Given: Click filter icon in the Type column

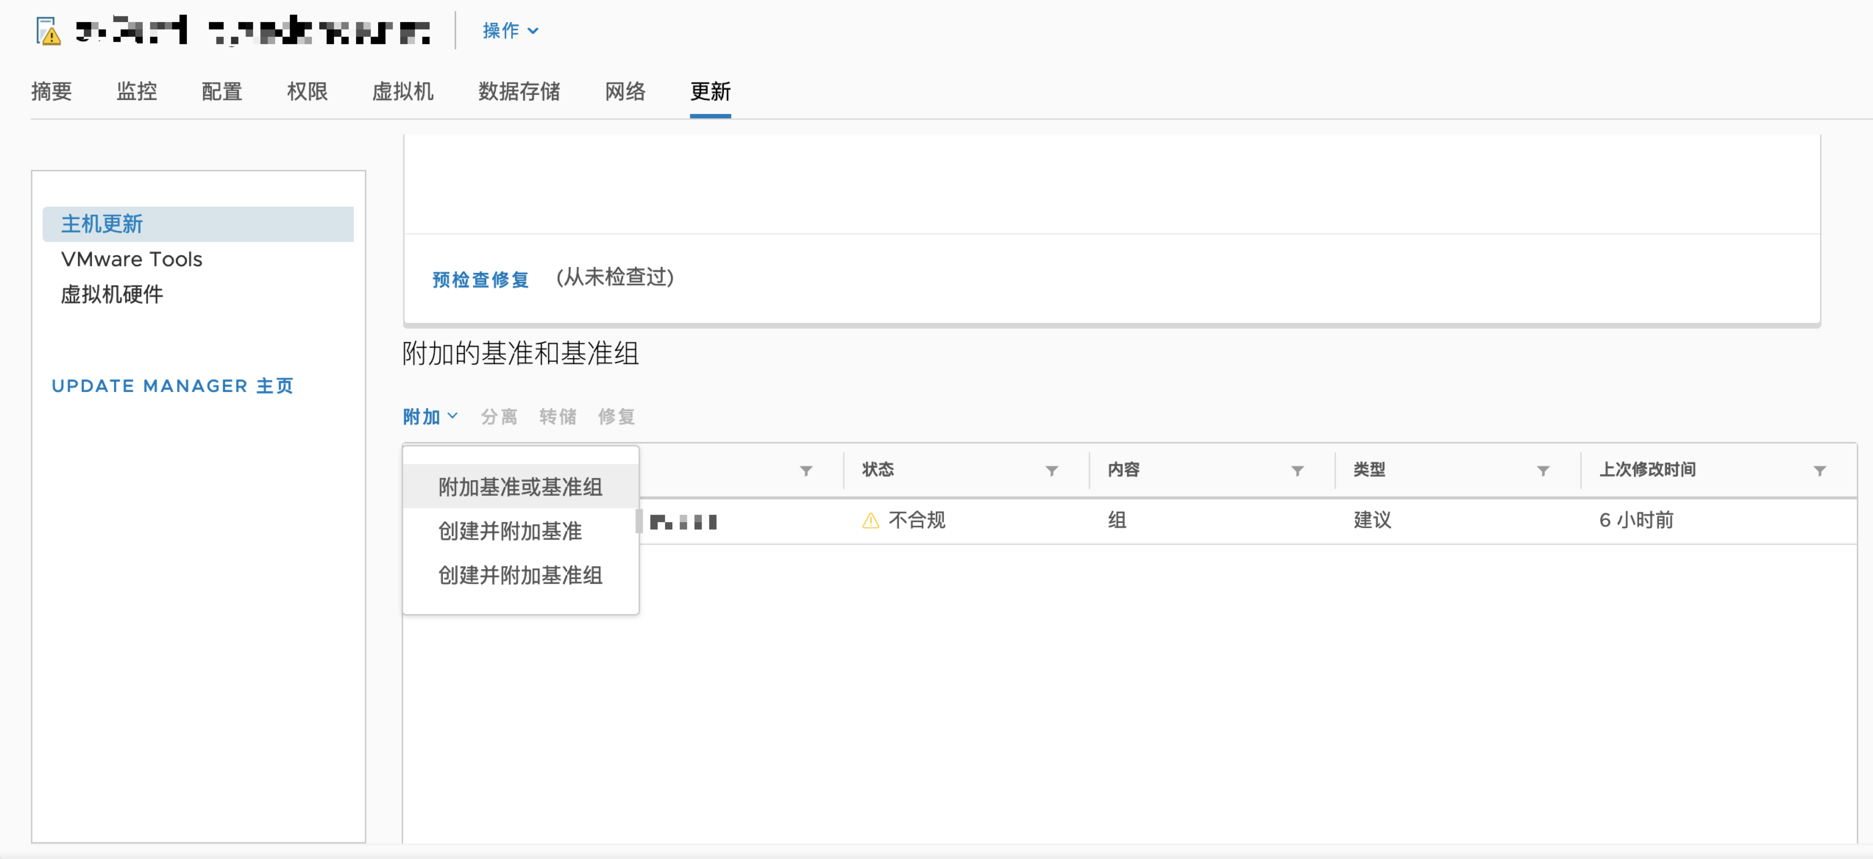Looking at the screenshot, I should 1543,471.
